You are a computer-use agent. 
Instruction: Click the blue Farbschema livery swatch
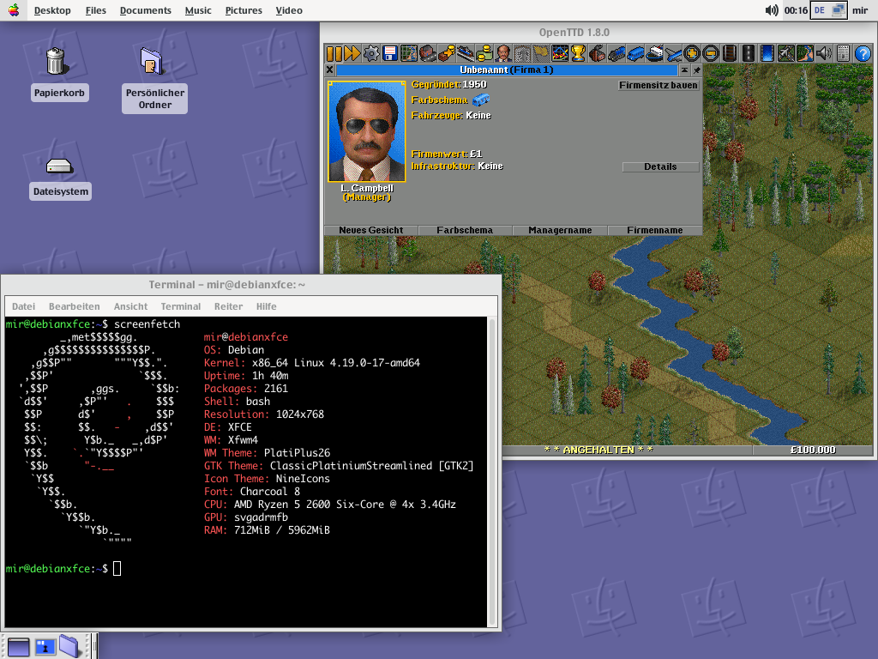(481, 100)
